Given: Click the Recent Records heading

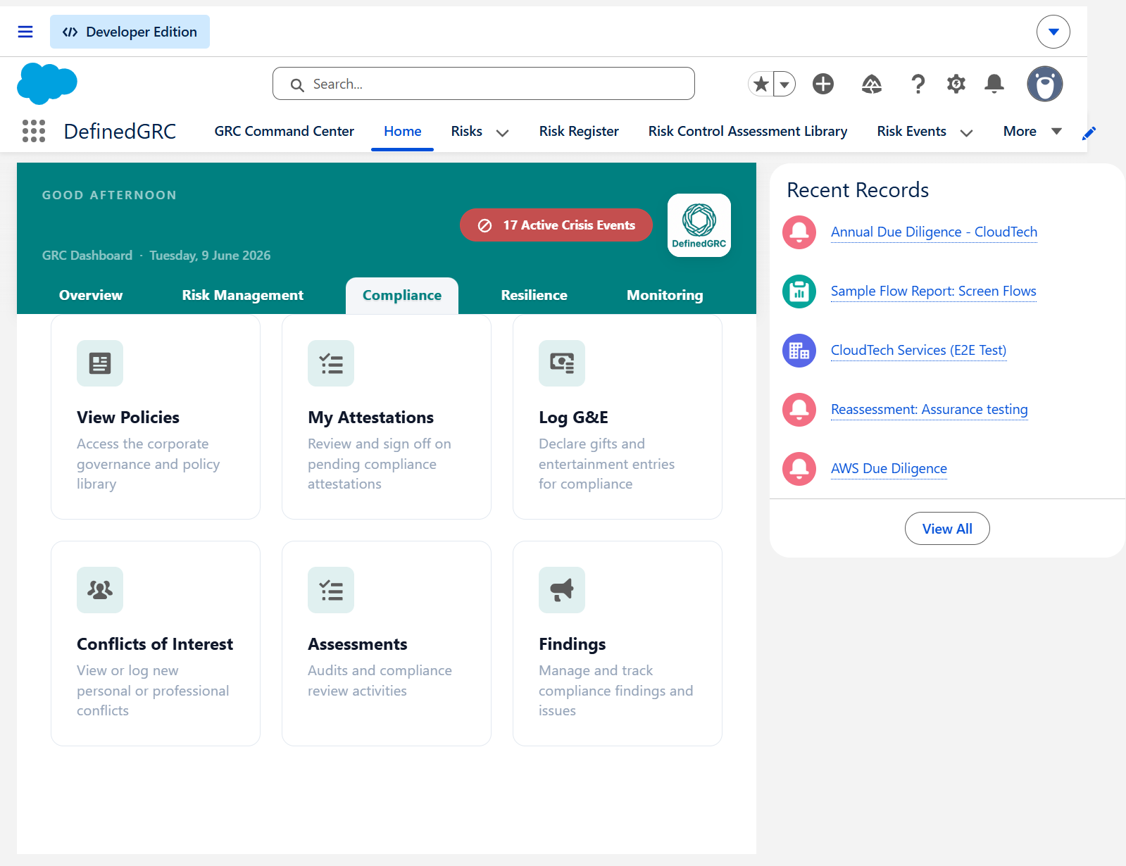Looking at the screenshot, I should (858, 190).
